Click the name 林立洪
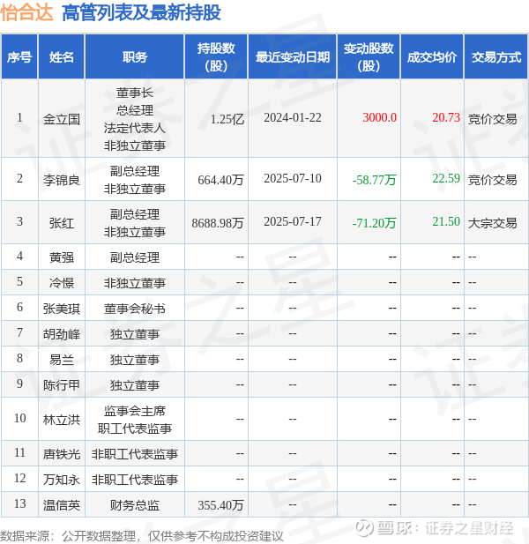This screenshot has height=544, width=529. 62,420
